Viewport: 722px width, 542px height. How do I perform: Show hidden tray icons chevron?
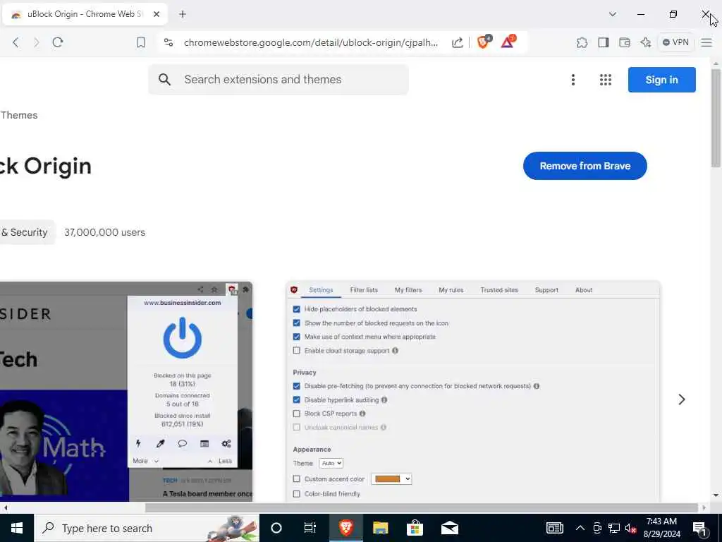point(580,528)
